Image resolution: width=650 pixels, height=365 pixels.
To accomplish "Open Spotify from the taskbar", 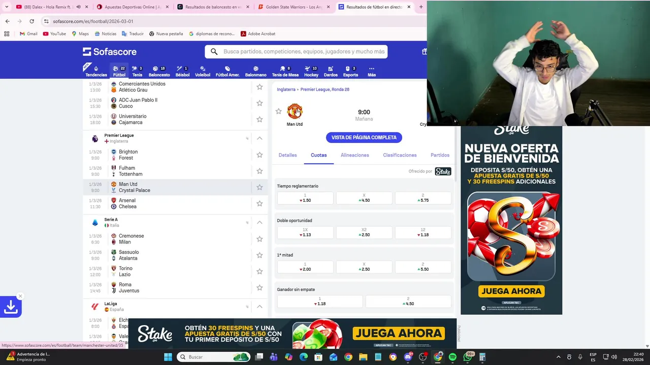I will click(x=452, y=357).
